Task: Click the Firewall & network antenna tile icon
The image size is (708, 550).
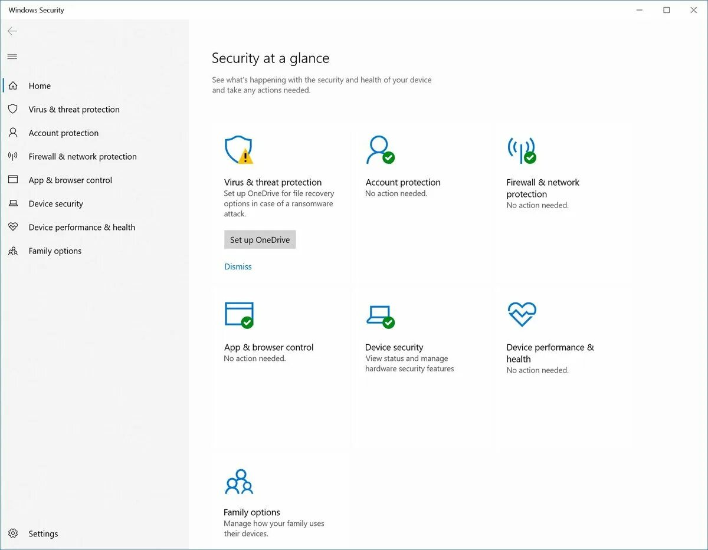Action: pos(521,150)
